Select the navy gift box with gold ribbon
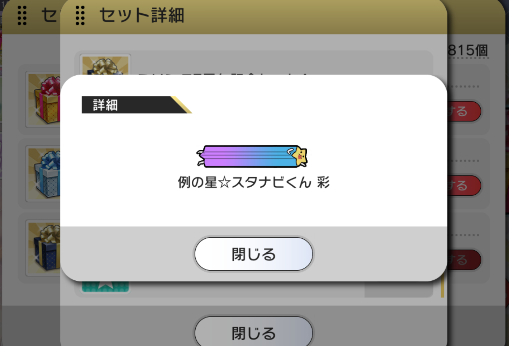The width and height of the screenshot is (509, 346). (x=44, y=248)
